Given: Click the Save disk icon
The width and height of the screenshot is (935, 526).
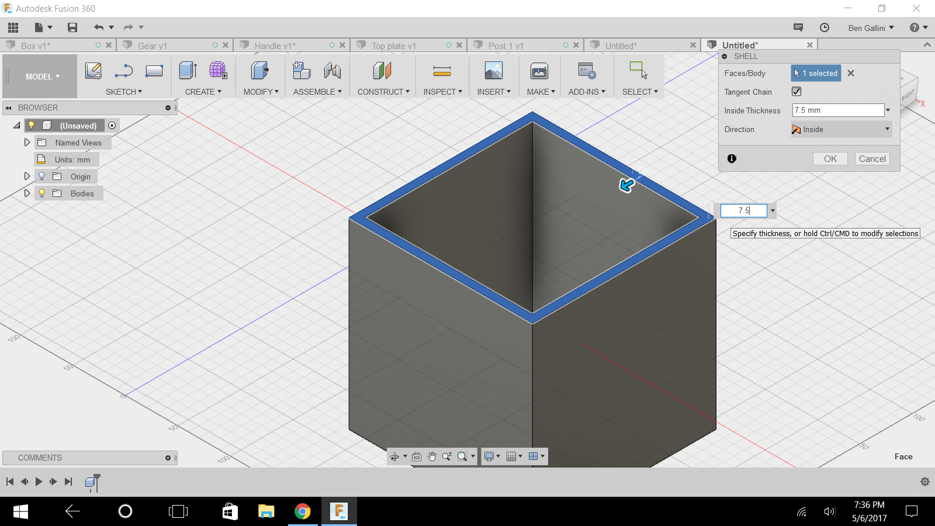Looking at the screenshot, I should point(72,27).
